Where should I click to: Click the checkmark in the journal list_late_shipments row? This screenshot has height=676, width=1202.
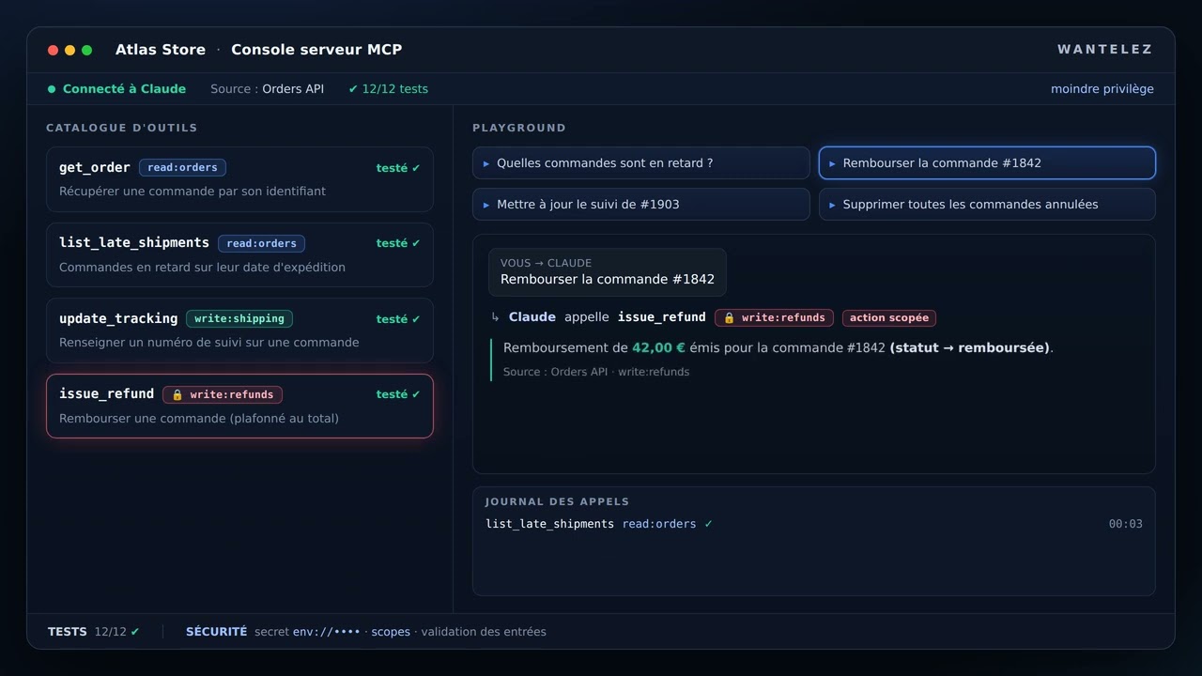point(708,524)
